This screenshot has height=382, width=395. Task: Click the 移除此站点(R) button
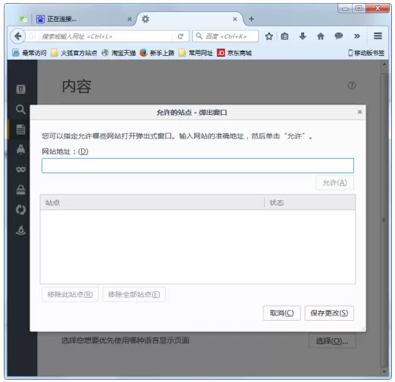70,294
